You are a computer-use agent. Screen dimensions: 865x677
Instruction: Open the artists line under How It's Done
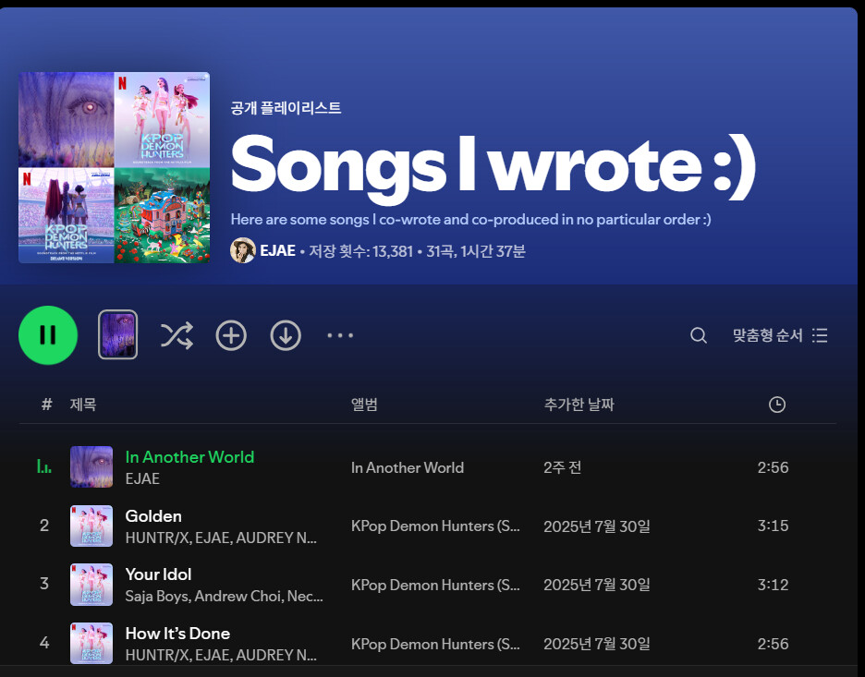click(x=221, y=655)
